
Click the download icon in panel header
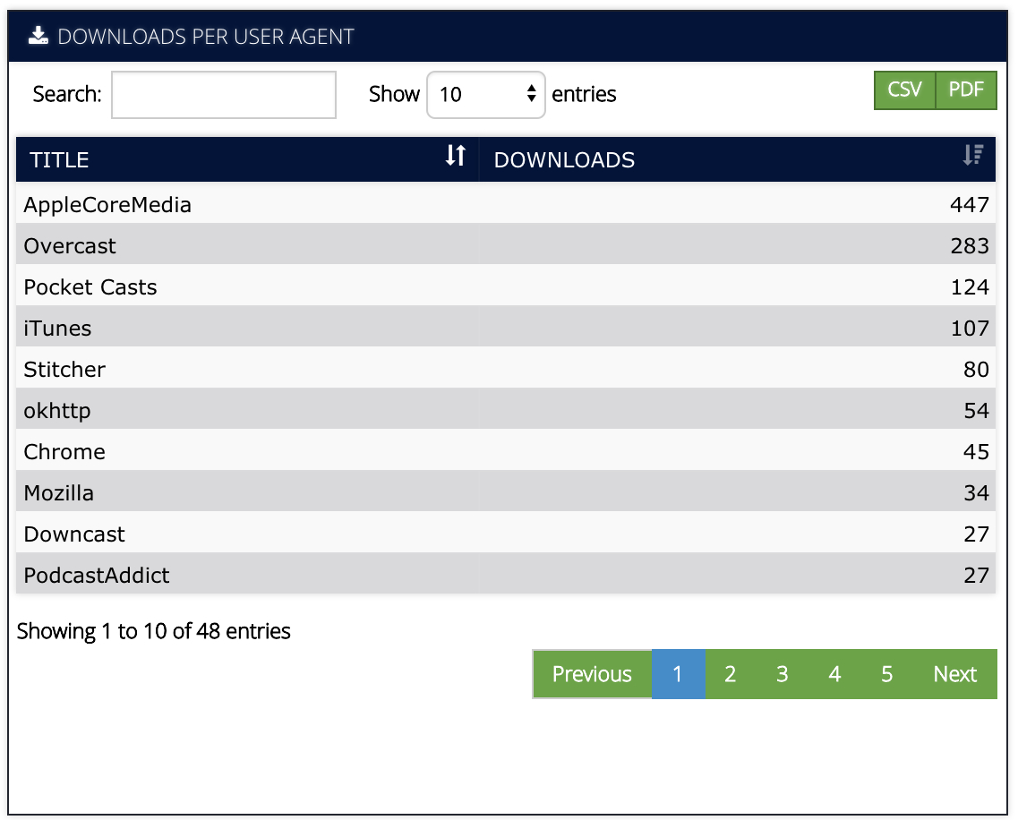[x=38, y=36]
